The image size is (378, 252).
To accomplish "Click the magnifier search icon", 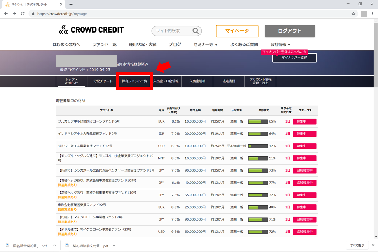I will coord(196,31).
